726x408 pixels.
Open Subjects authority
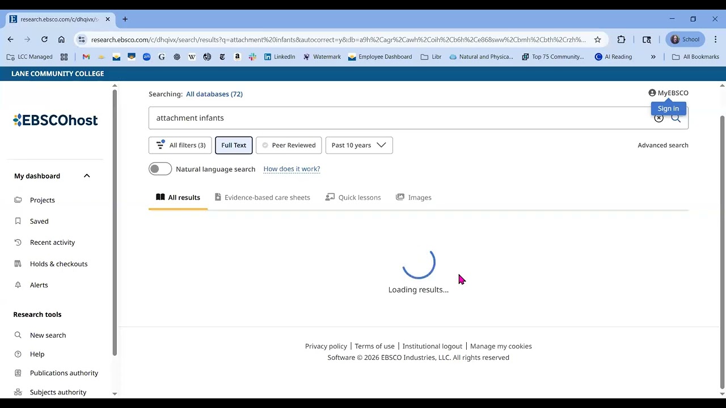click(58, 392)
